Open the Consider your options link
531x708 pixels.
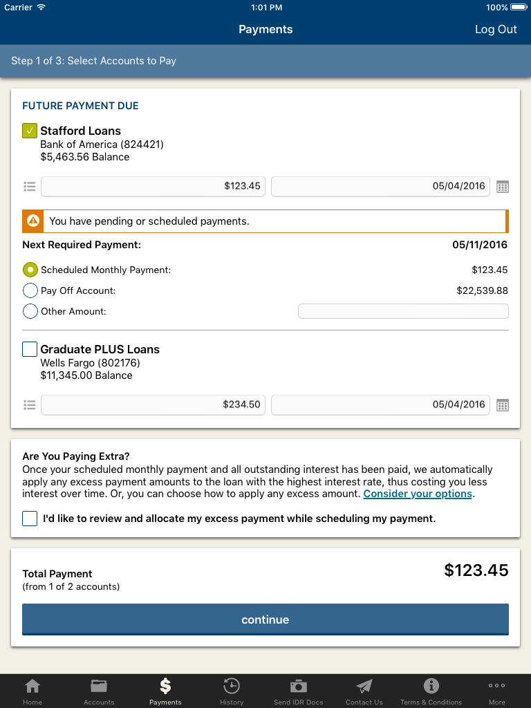click(x=418, y=494)
